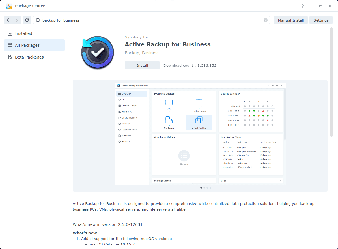Click the Active Backup for Business package icon
Viewport: 338px width, 249px height.
pyautogui.click(x=98, y=52)
